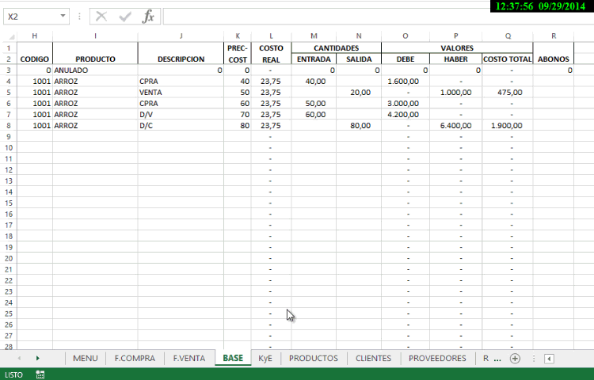
Task: Select row 5 header
Action: click(x=9, y=93)
